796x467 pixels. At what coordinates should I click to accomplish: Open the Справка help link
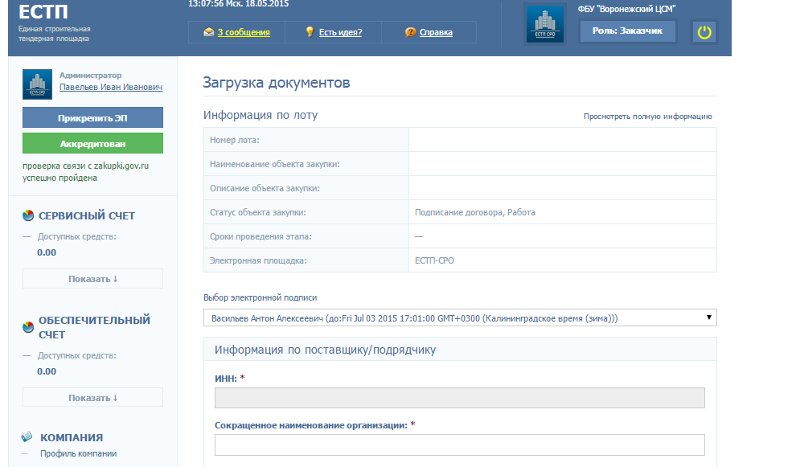pos(436,32)
